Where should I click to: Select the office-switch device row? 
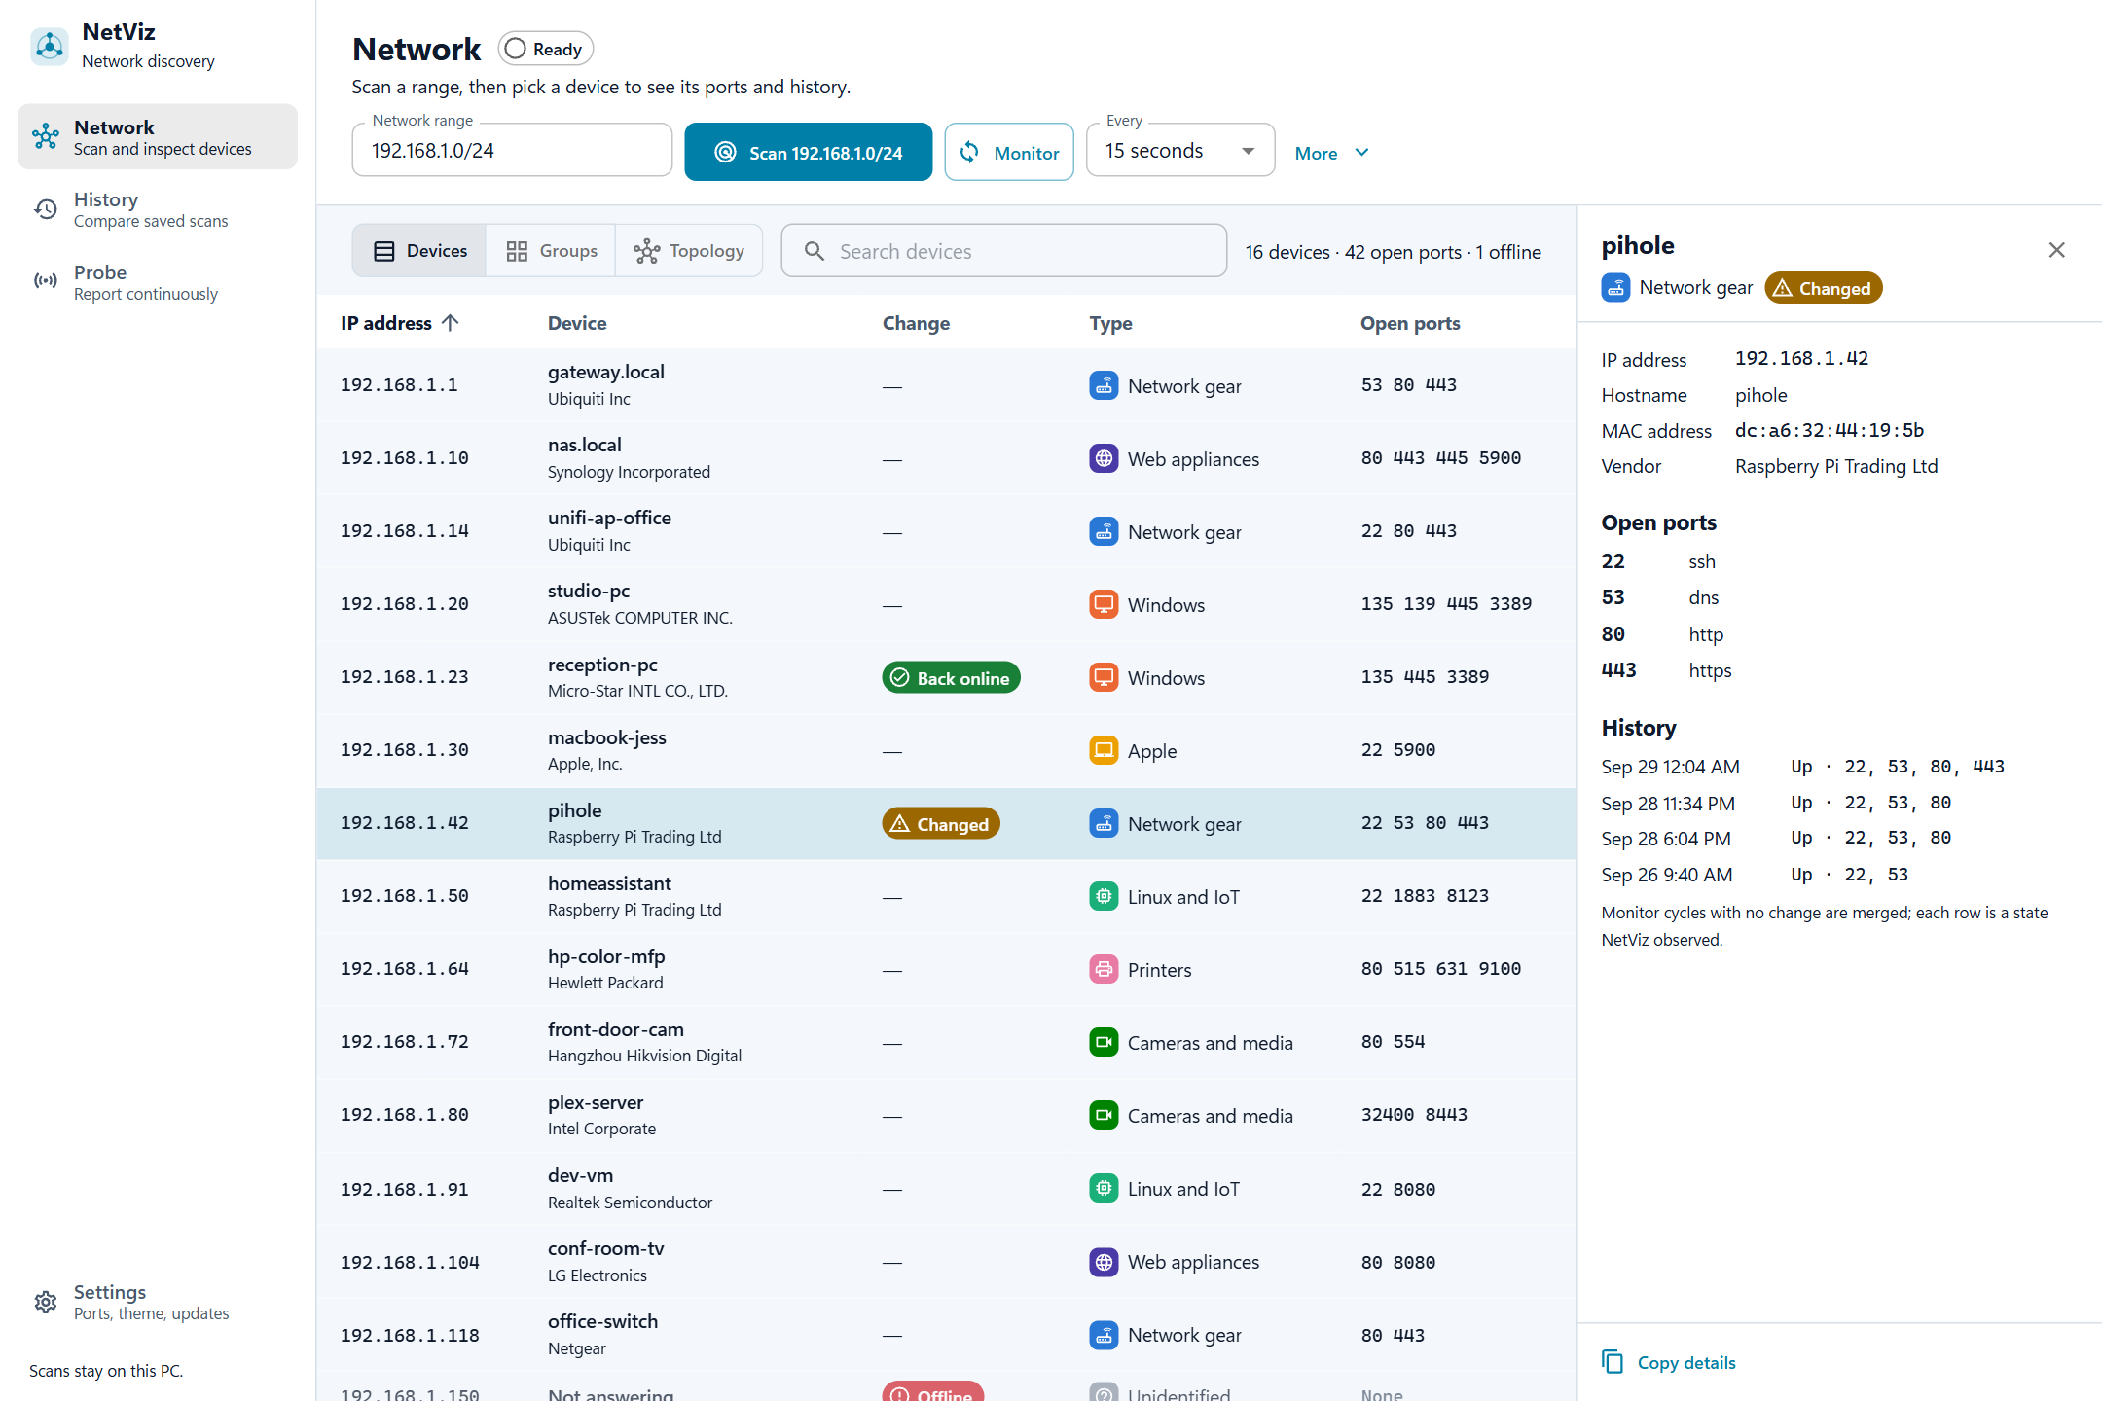[946, 1334]
